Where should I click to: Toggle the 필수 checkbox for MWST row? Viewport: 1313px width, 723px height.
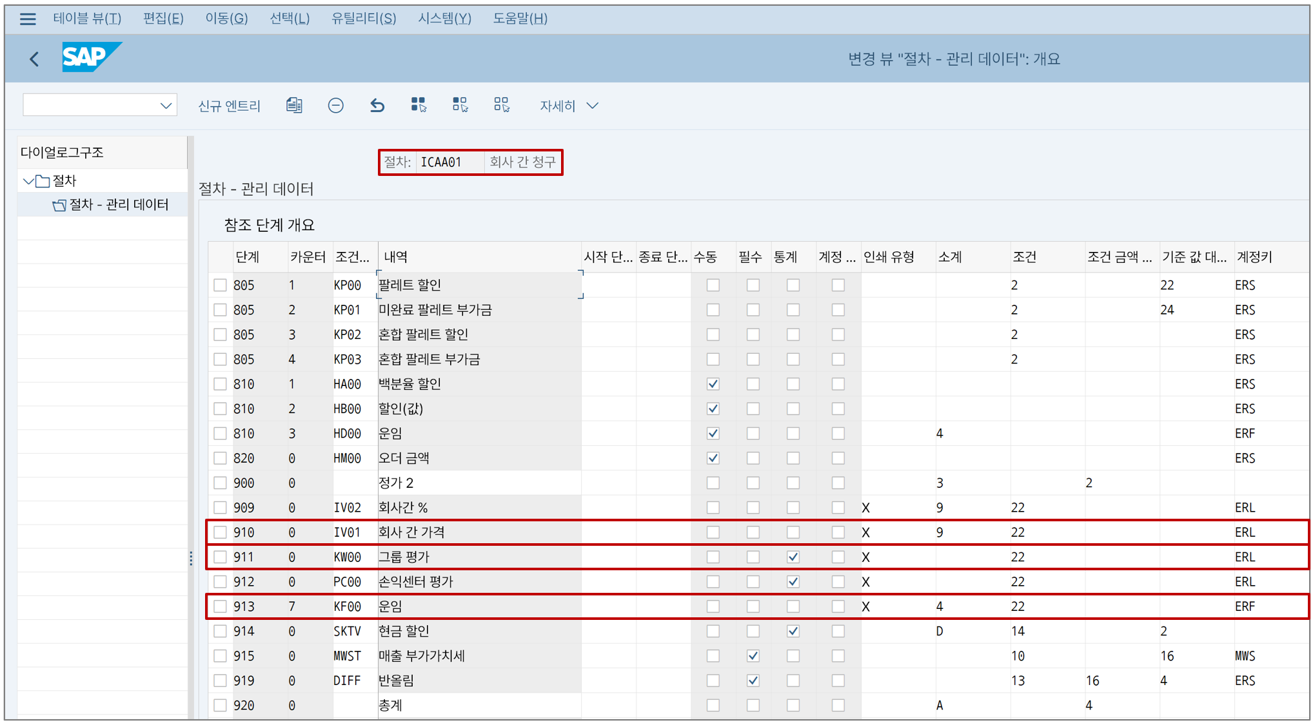pos(753,656)
